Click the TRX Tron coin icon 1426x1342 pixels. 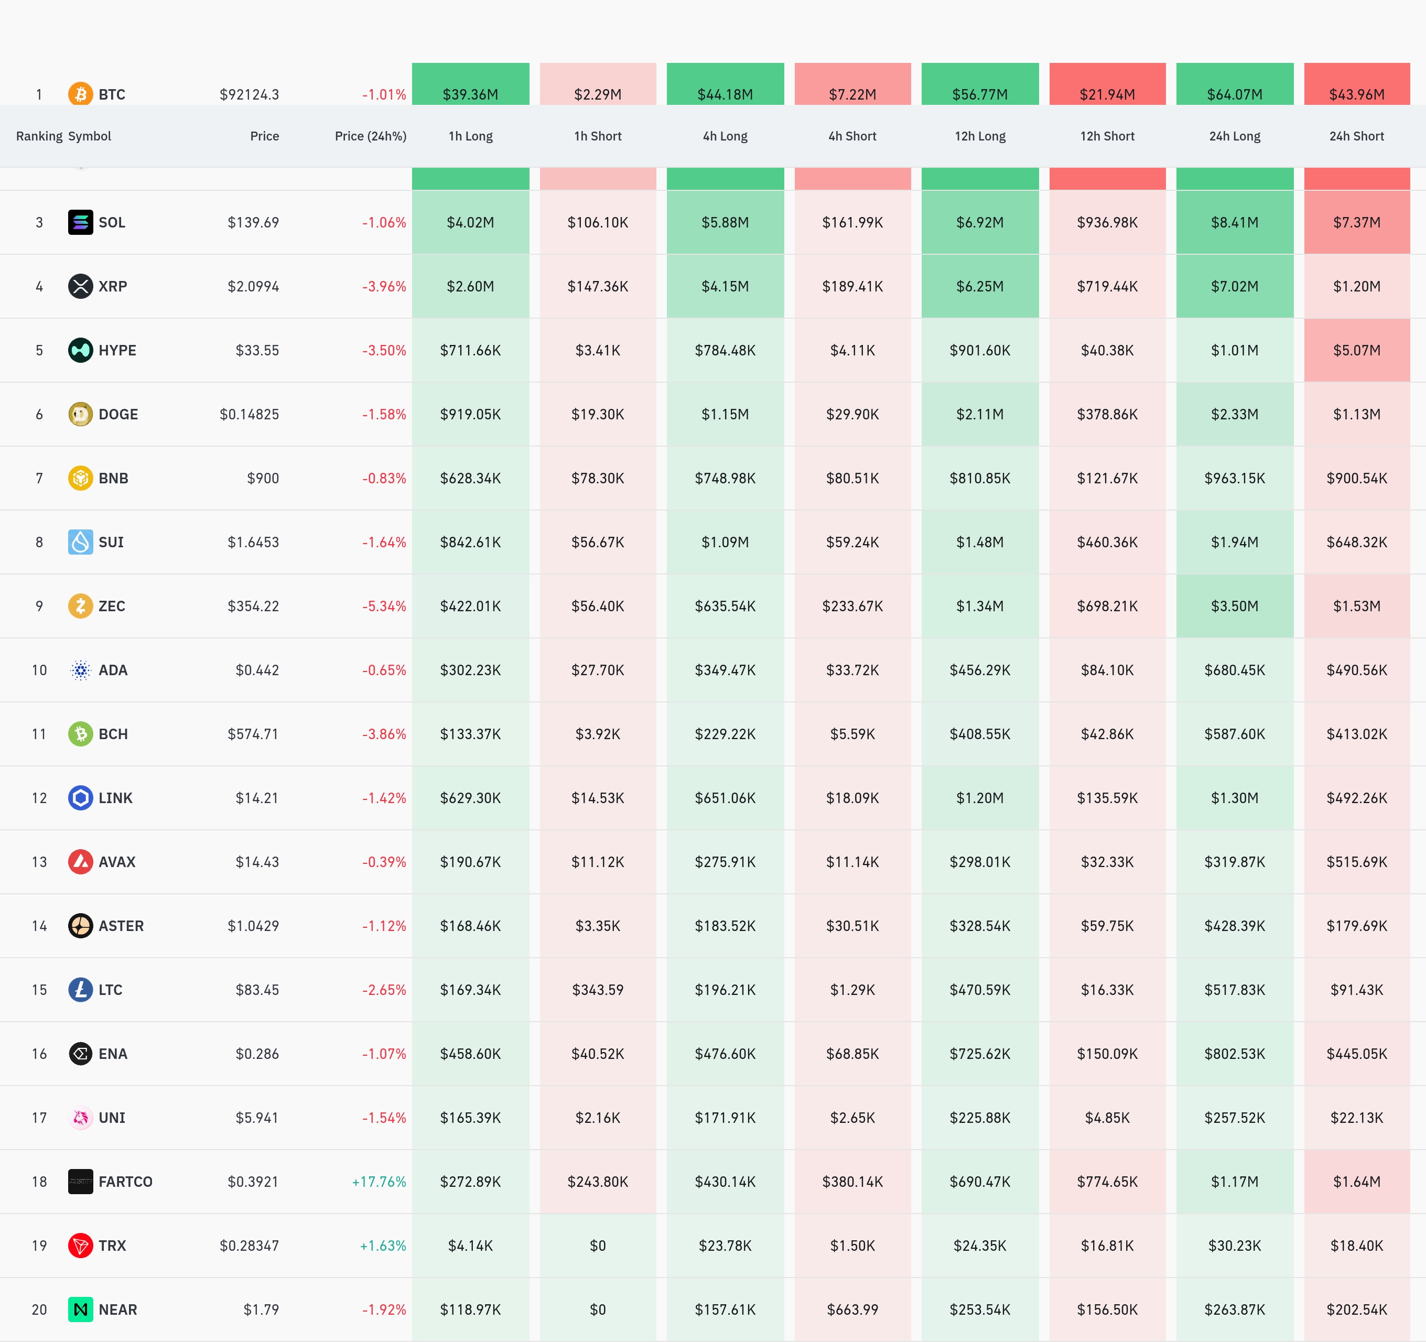pos(80,1245)
